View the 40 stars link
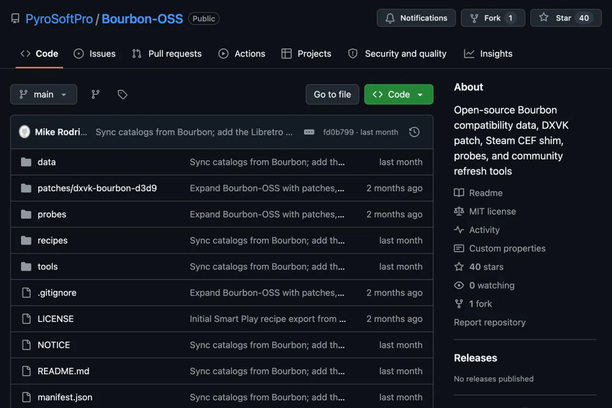 [x=479, y=267]
